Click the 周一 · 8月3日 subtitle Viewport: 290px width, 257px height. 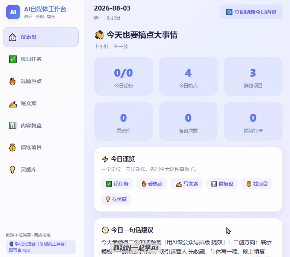pyautogui.click(x=107, y=18)
